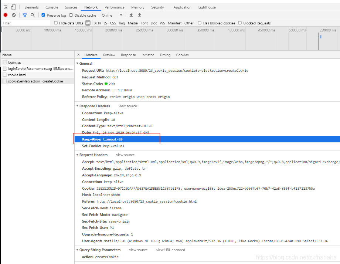This screenshot has width=340, height=264.
Task: Click the login.jsp file icon
Action: click(4, 62)
